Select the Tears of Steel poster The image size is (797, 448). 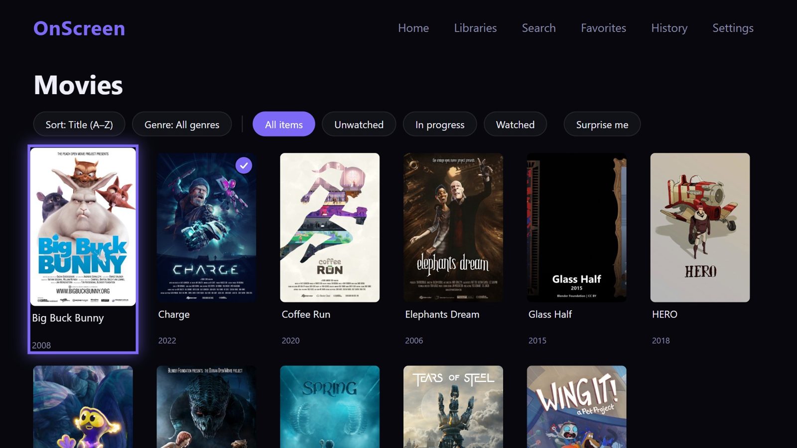pos(453,407)
